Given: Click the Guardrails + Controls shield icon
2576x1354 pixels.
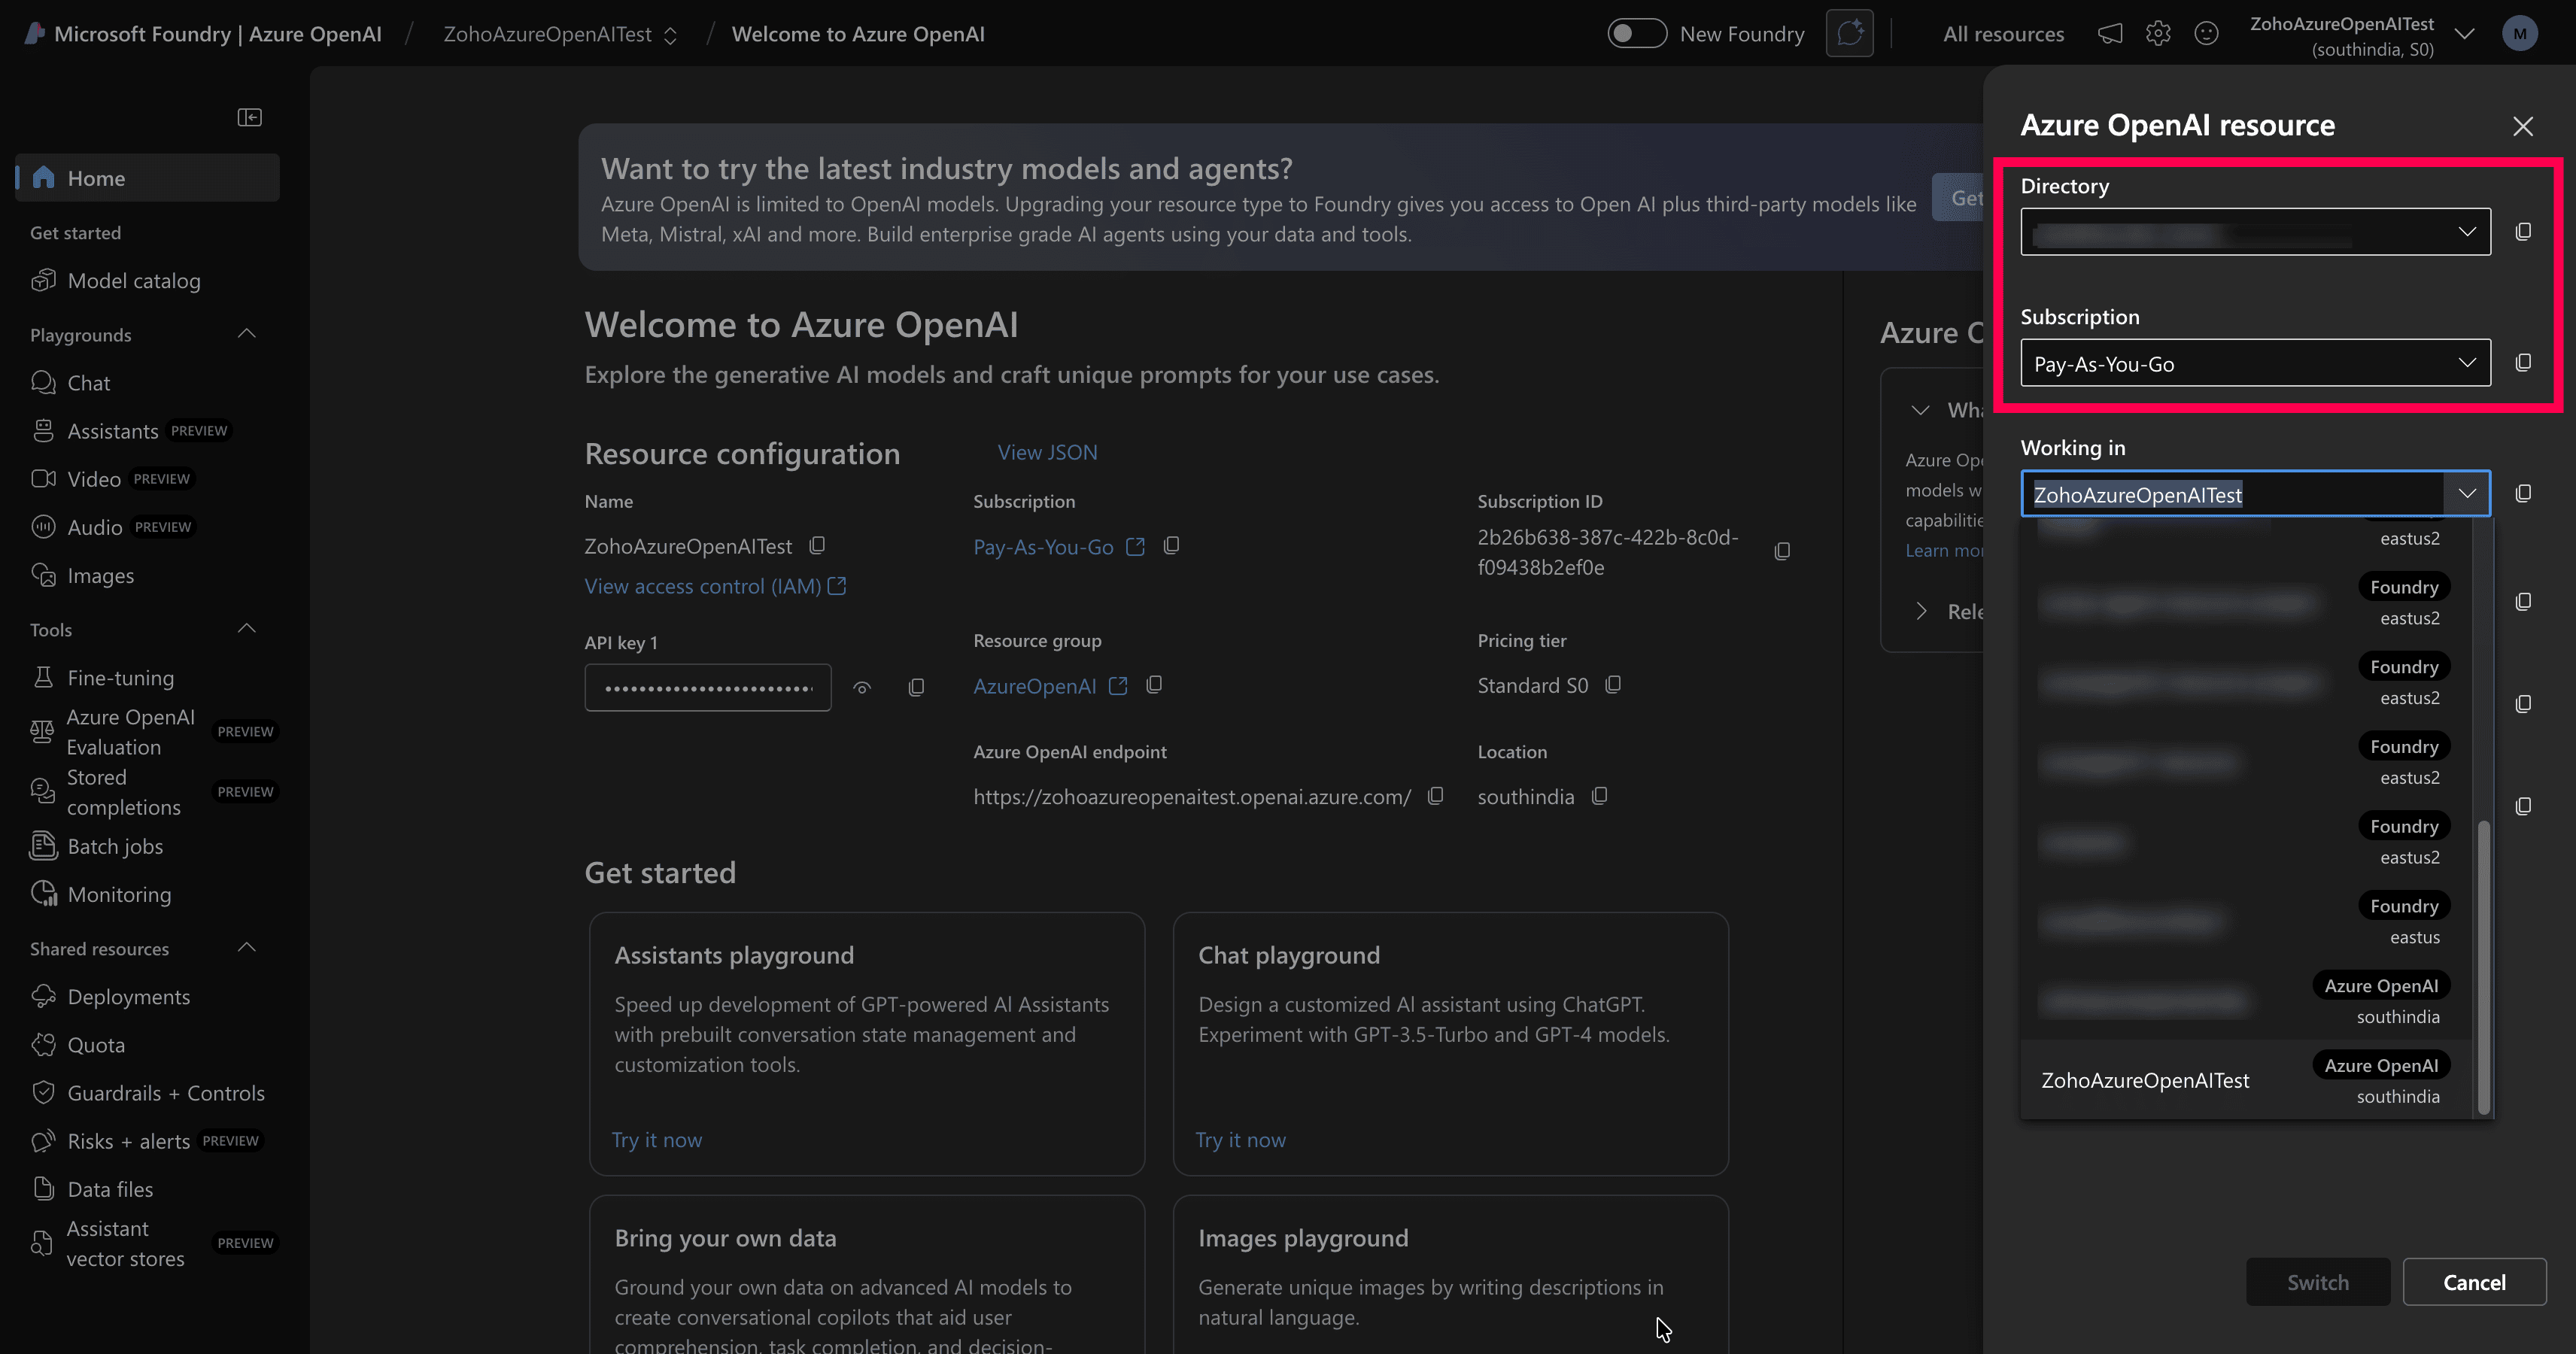Looking at the screenshot, I should (43, 1092).
